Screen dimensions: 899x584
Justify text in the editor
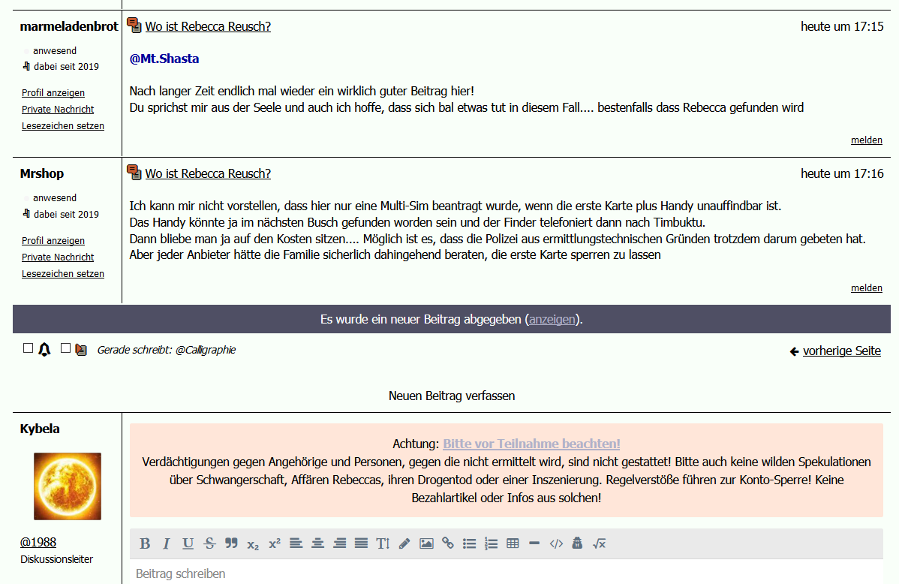coord(361,543)
